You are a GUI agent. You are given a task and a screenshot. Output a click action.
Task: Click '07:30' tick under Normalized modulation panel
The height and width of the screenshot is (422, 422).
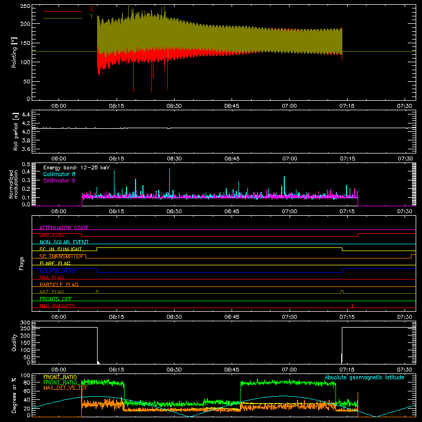tap(405, 212)
